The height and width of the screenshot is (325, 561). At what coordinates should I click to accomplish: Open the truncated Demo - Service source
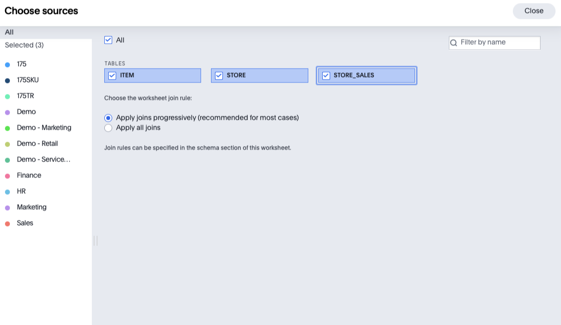click(x=43, y=160)
